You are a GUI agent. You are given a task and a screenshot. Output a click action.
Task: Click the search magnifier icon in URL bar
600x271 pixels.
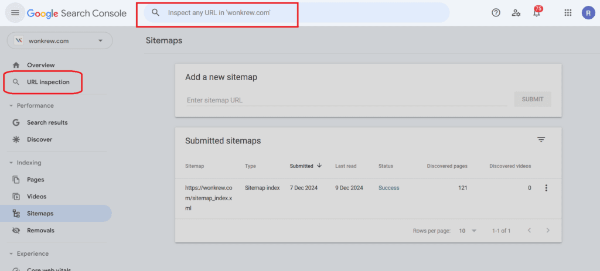(x=155, y=13)
